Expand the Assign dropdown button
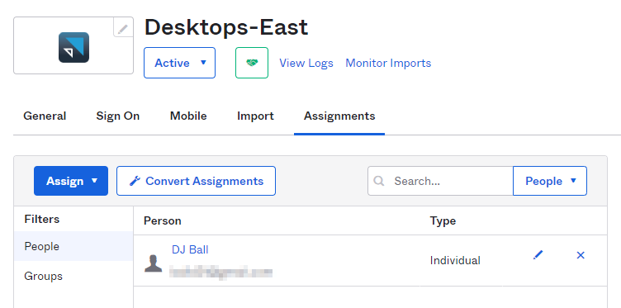The image size is (621, 308). [71, 181]
